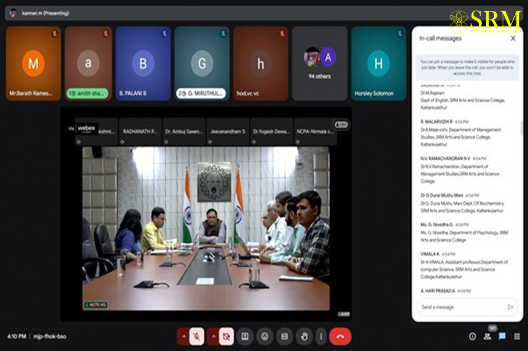Click the Horsley Solomon participant tile

(378, 63)
